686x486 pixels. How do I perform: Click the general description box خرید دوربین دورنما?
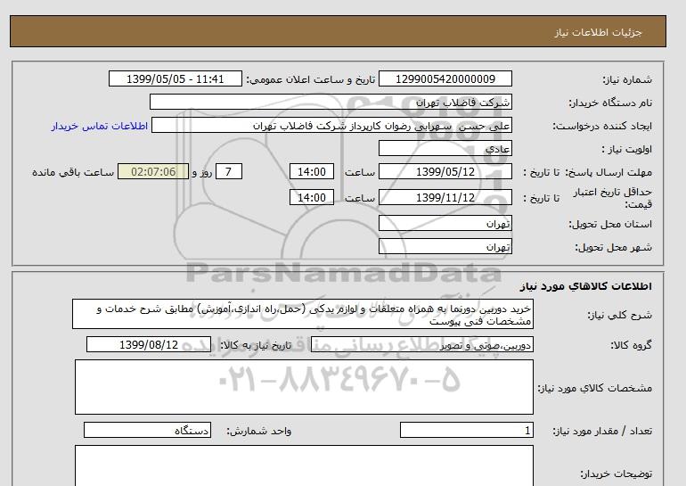tap(303, 315)
